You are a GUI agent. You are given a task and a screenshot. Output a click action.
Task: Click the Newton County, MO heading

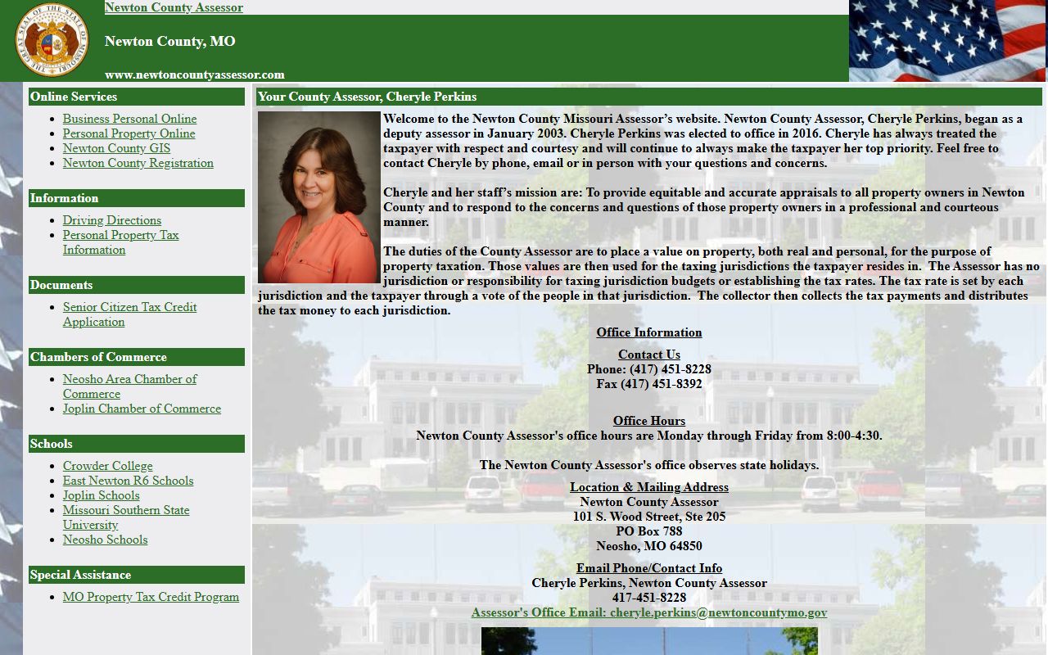[169, 41]
